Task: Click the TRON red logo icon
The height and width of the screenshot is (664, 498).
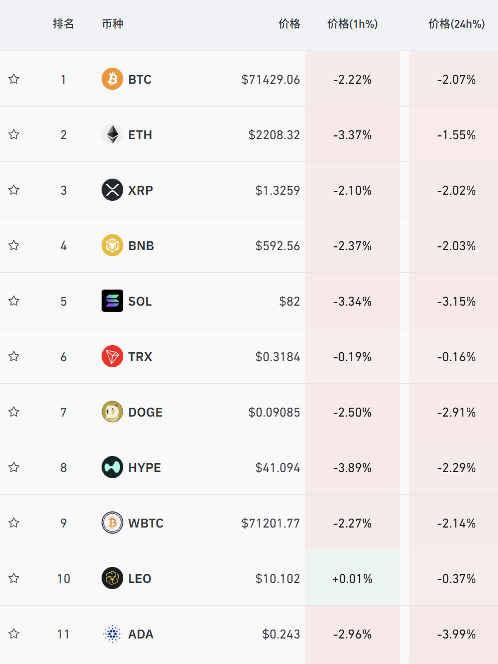Action: [112, 356]
